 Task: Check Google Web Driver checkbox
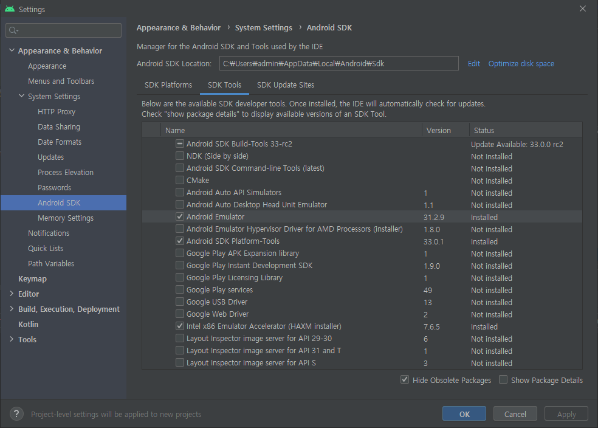point(180,314)
